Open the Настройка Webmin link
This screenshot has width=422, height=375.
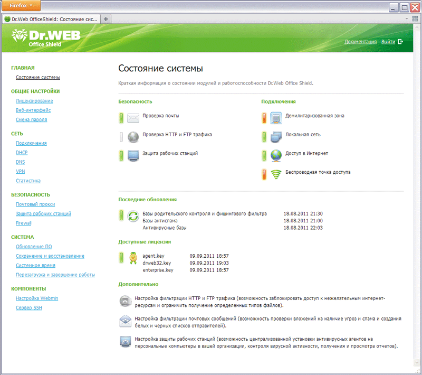click(x=37, y=298)
